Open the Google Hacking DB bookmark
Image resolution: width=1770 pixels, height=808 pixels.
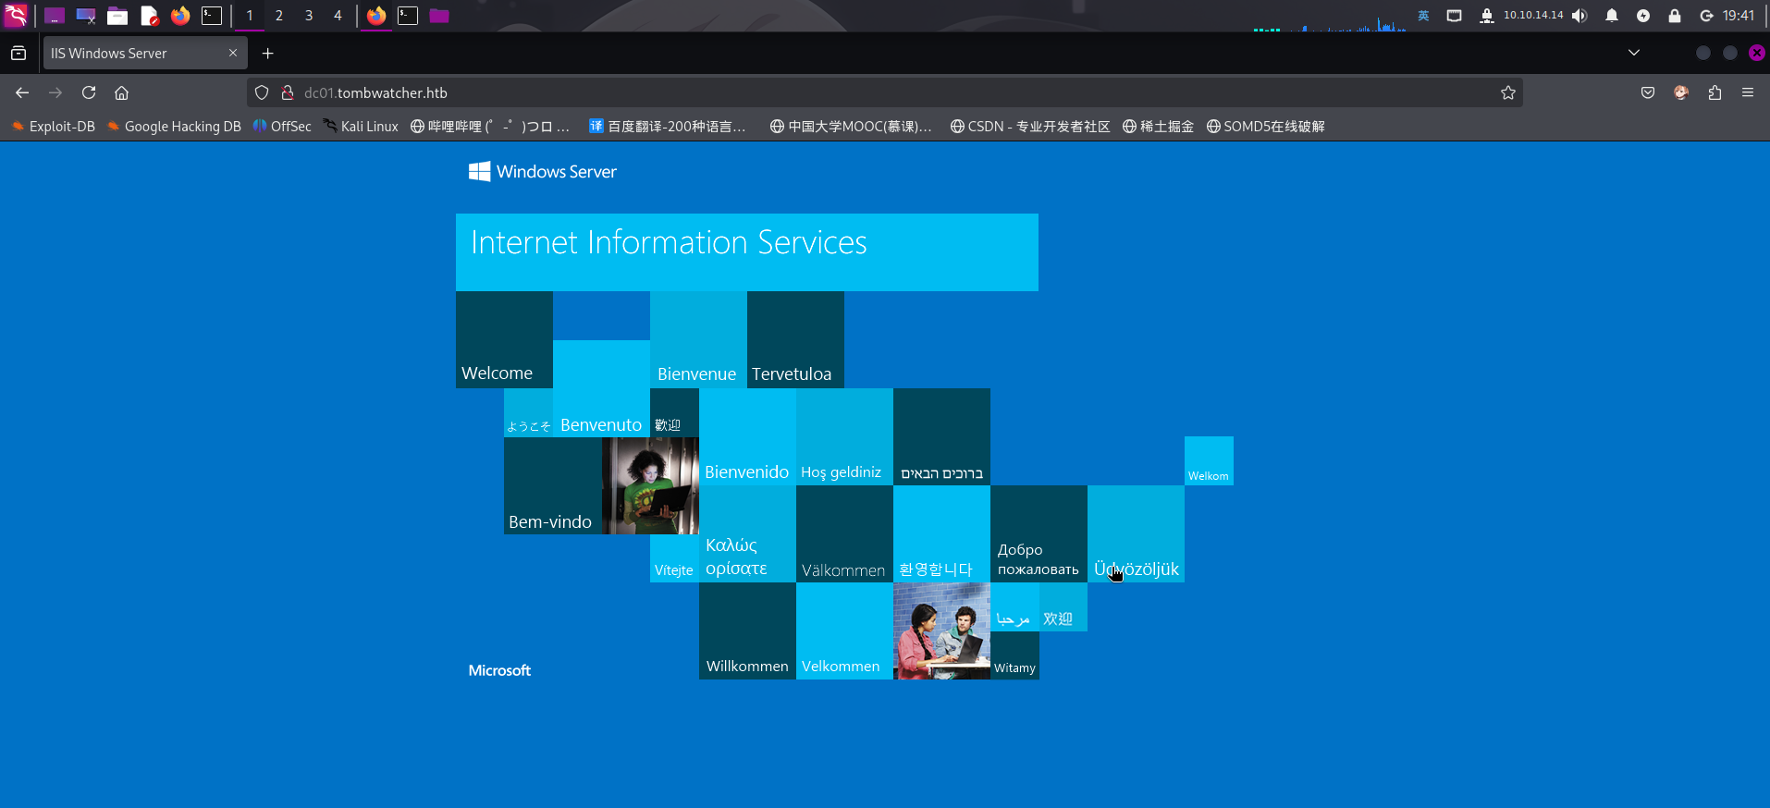tap(174, 127)
